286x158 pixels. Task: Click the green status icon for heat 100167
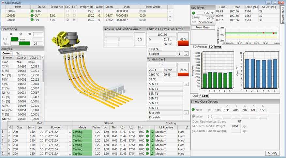32,11
